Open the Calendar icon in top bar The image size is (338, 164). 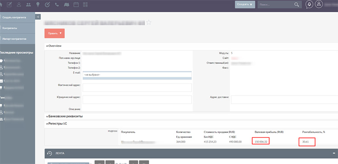pyautogui.click(x=76, y=5)
